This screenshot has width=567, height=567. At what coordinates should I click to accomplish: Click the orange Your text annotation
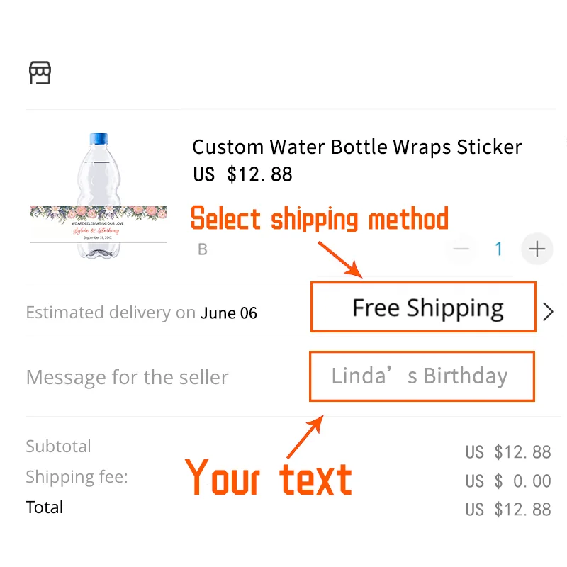click(x=269, y=478)
